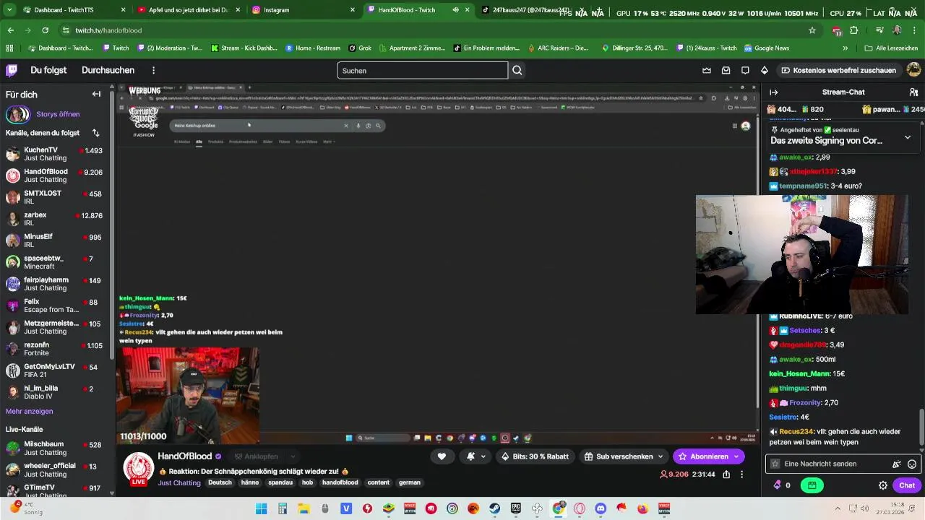
Task: Click Bits 30 % Rabatt button
Action: [x=535, y=456]
